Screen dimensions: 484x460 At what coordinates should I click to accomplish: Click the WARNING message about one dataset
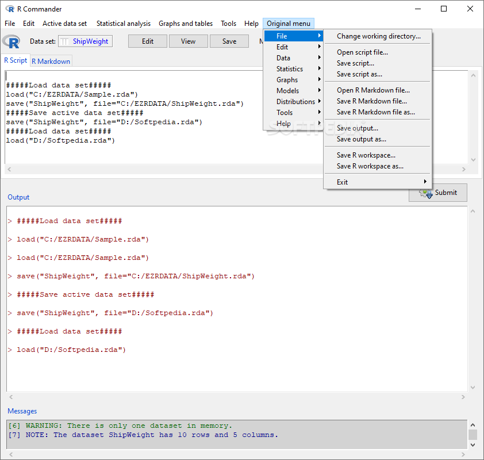[120, 425]
